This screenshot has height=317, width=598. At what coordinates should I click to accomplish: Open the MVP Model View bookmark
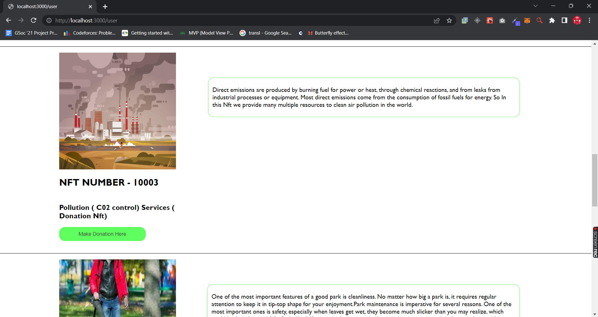[x=206, y=33]
